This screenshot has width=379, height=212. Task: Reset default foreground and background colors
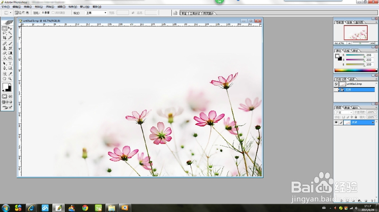(3, 91)
